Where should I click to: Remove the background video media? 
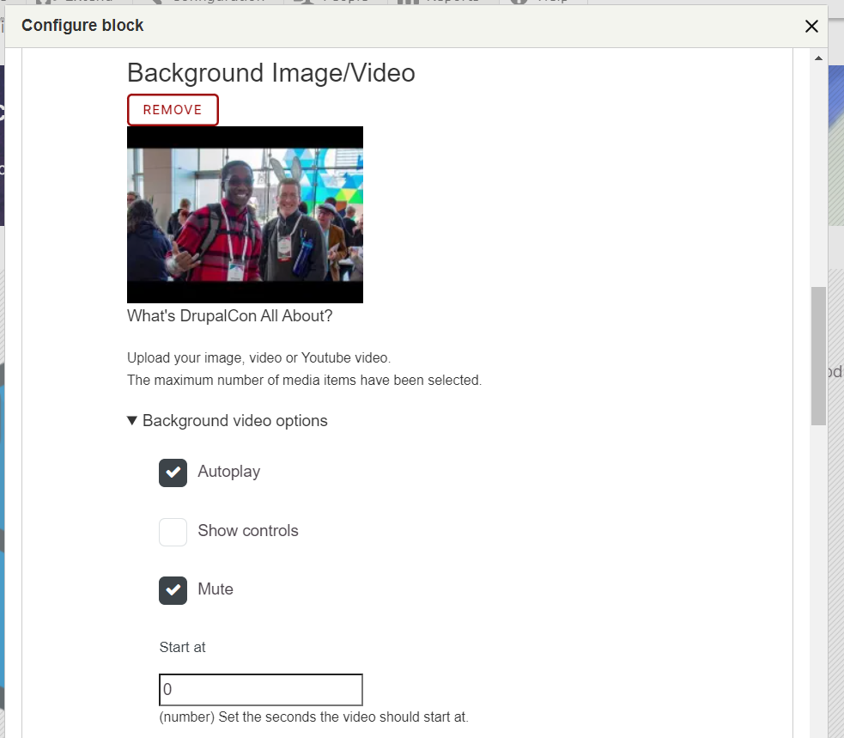coord(173,110)
